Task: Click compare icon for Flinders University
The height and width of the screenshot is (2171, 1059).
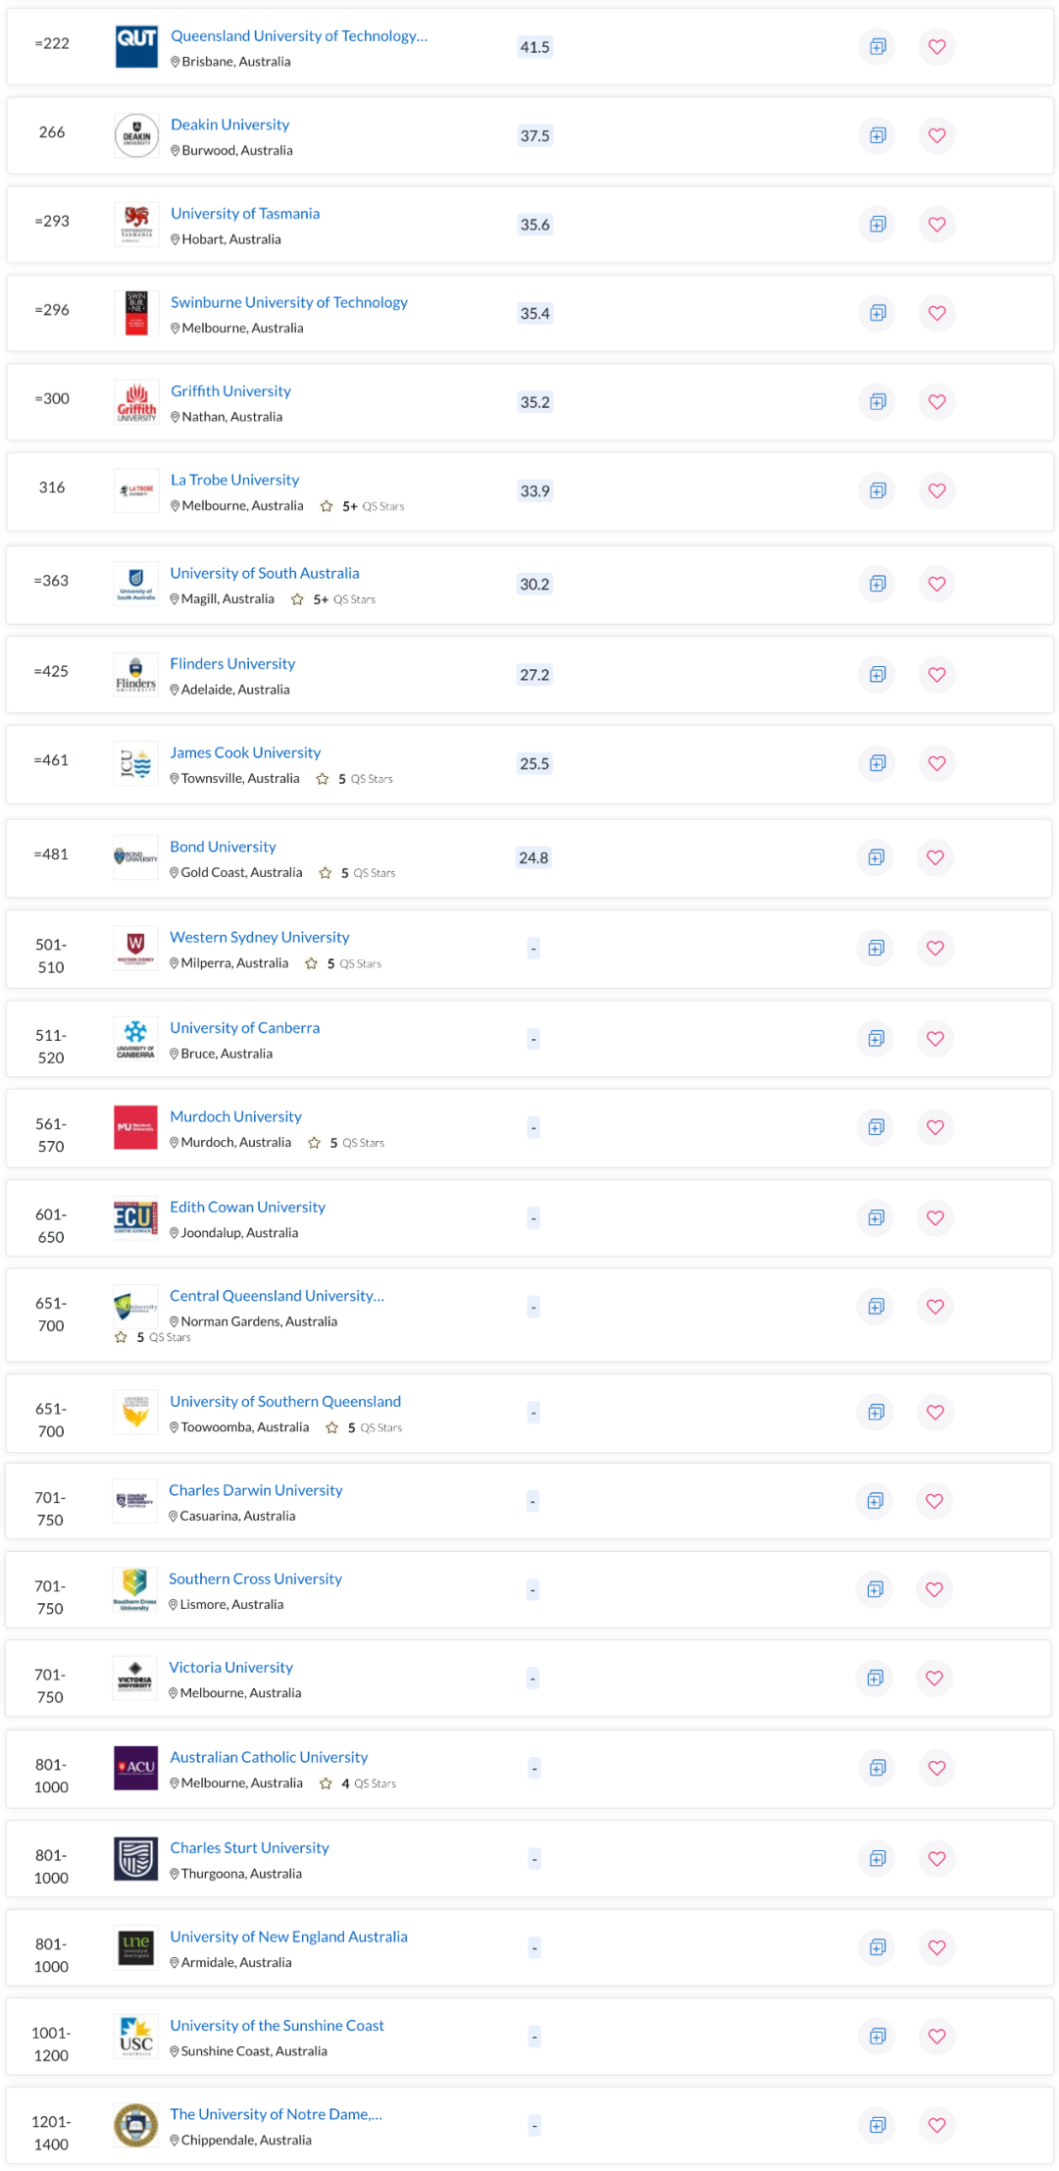Action: (878, 675)
